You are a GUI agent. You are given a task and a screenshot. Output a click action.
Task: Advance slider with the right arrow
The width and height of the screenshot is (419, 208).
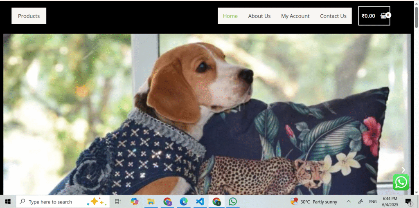point(403,170)
